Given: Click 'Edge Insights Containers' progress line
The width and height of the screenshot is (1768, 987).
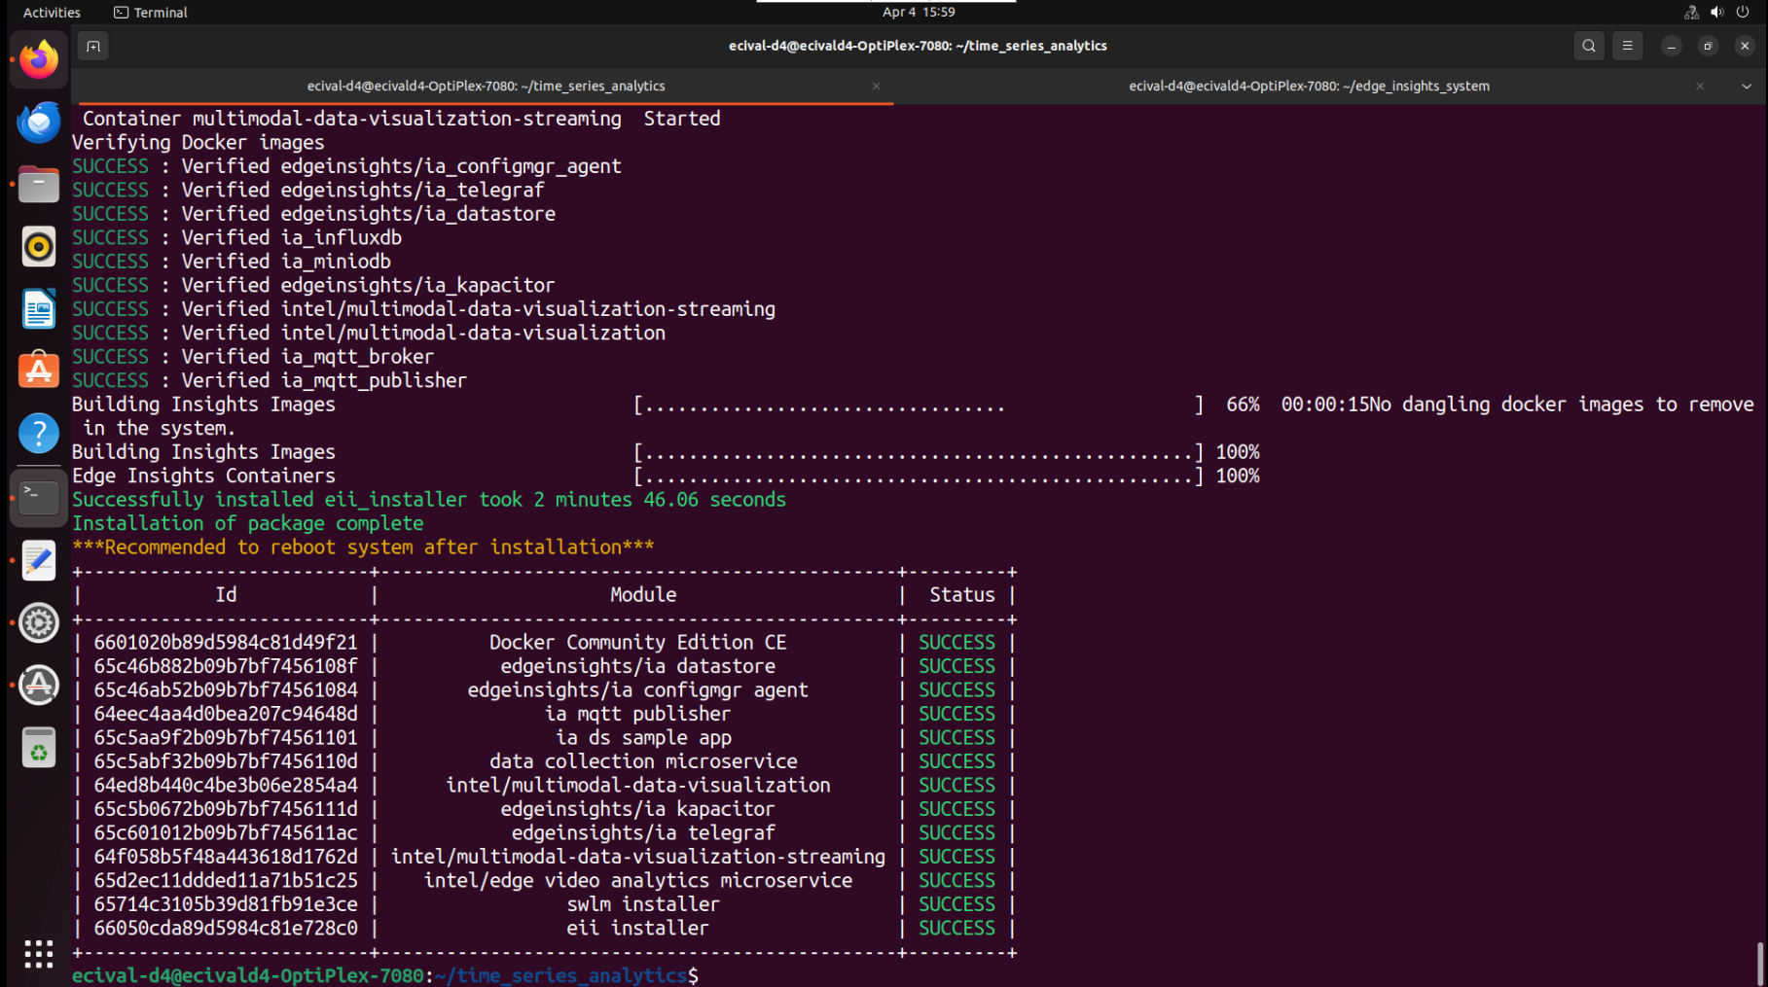Looking at the screenshot, I should pyautogui.click(x=666, y=476).
